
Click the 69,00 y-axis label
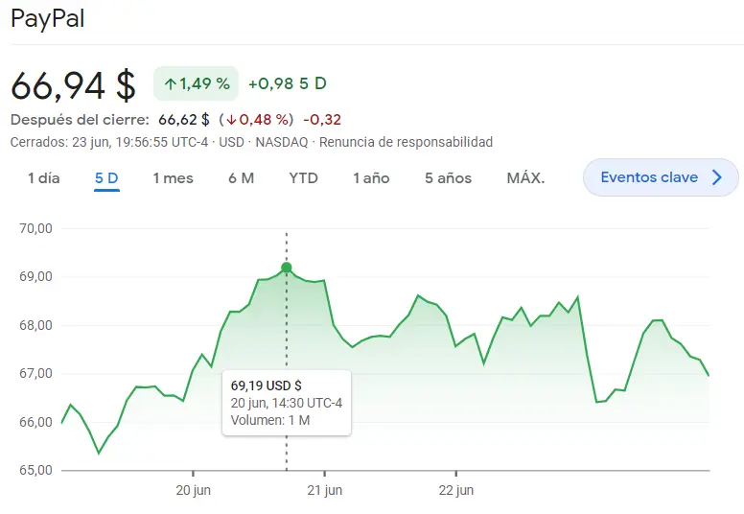(x=35, y=277)
